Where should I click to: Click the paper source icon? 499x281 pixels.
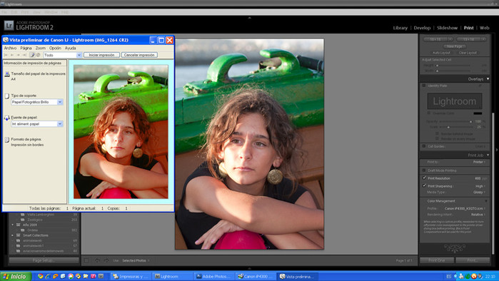tap(7, 118)
